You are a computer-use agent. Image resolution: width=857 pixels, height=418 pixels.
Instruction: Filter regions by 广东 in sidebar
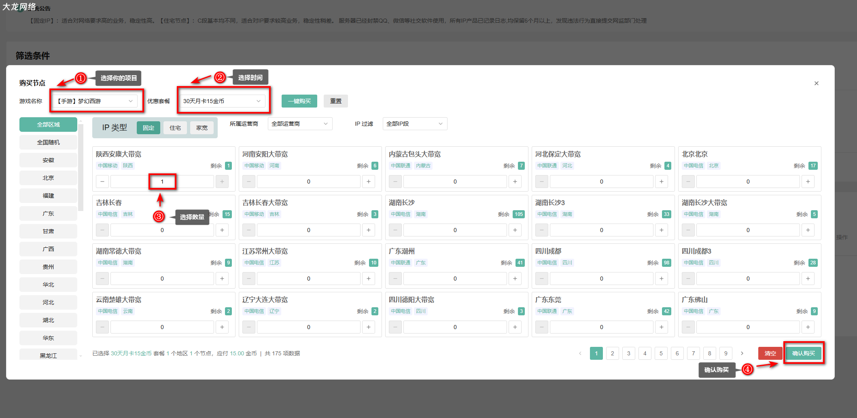point(48,213)
